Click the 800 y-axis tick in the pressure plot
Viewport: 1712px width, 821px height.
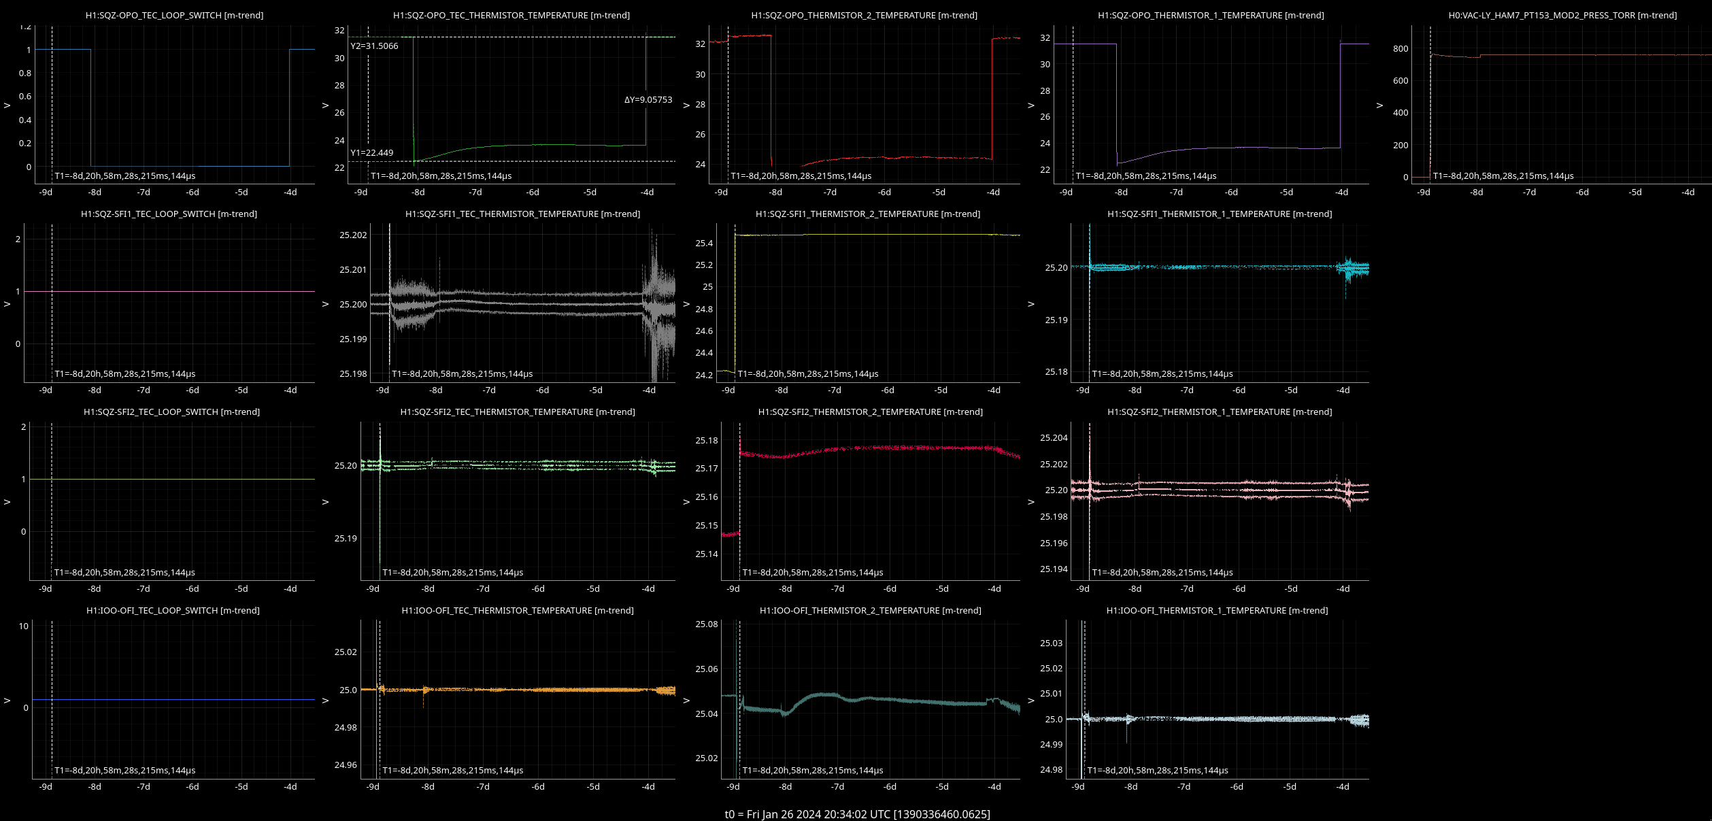point(1400,49)
